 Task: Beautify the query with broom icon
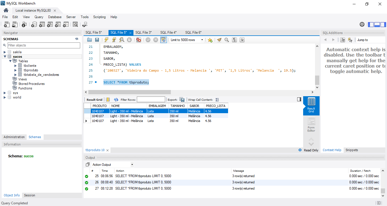[219, 40]
